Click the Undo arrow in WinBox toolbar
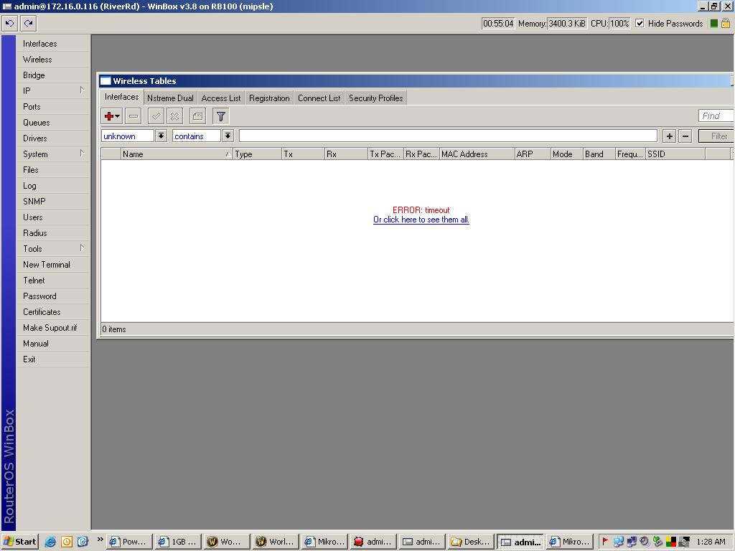The height and width of the screenshot is (551, 735). [x=10, y=23]
